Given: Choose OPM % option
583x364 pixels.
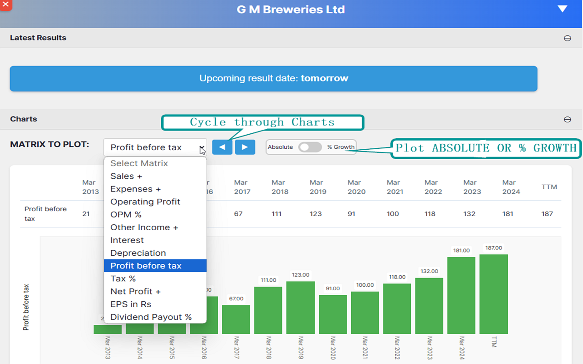Looking at the screenshot, I should click(x=126, y=214).
